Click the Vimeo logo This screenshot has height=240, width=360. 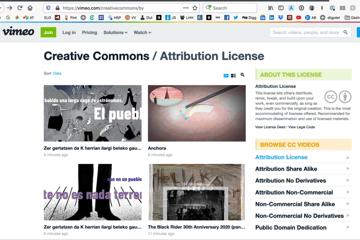click(x=18, y=32)
